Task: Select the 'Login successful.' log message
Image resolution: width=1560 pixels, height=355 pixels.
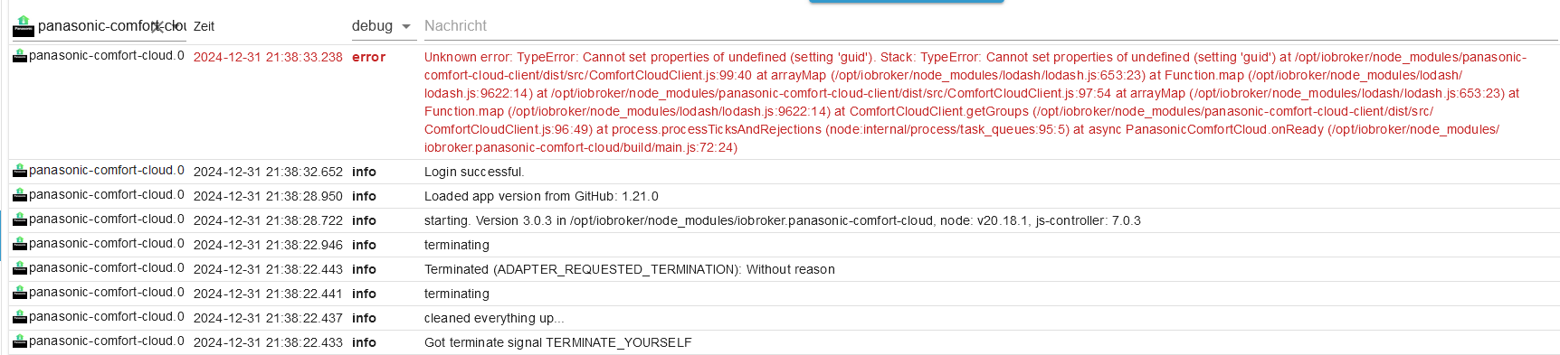Action: point(474,172)
